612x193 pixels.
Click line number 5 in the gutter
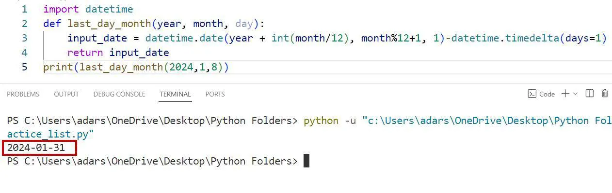coord(24,67)
